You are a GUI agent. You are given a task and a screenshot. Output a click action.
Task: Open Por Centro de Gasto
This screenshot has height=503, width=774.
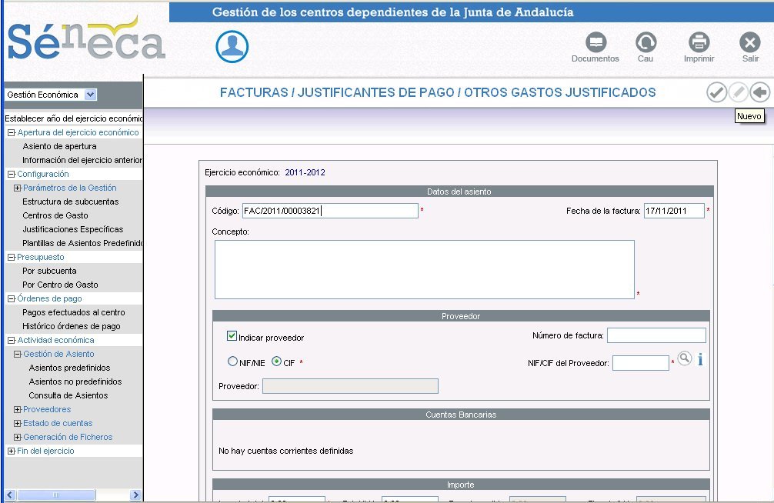click(x=60, y=285)
